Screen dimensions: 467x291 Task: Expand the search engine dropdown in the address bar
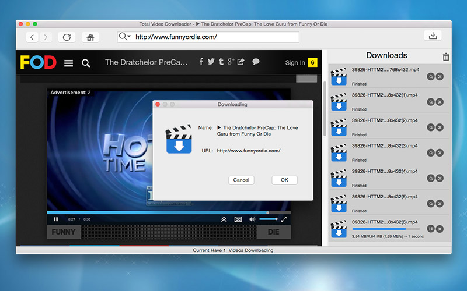[125, 37]
